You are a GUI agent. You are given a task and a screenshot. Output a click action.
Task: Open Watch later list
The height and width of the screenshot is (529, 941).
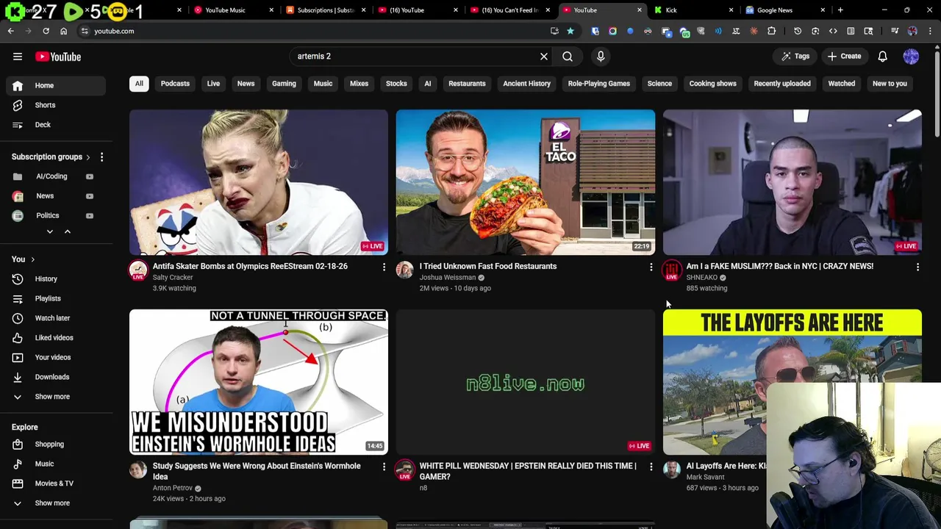pos(56,318)
